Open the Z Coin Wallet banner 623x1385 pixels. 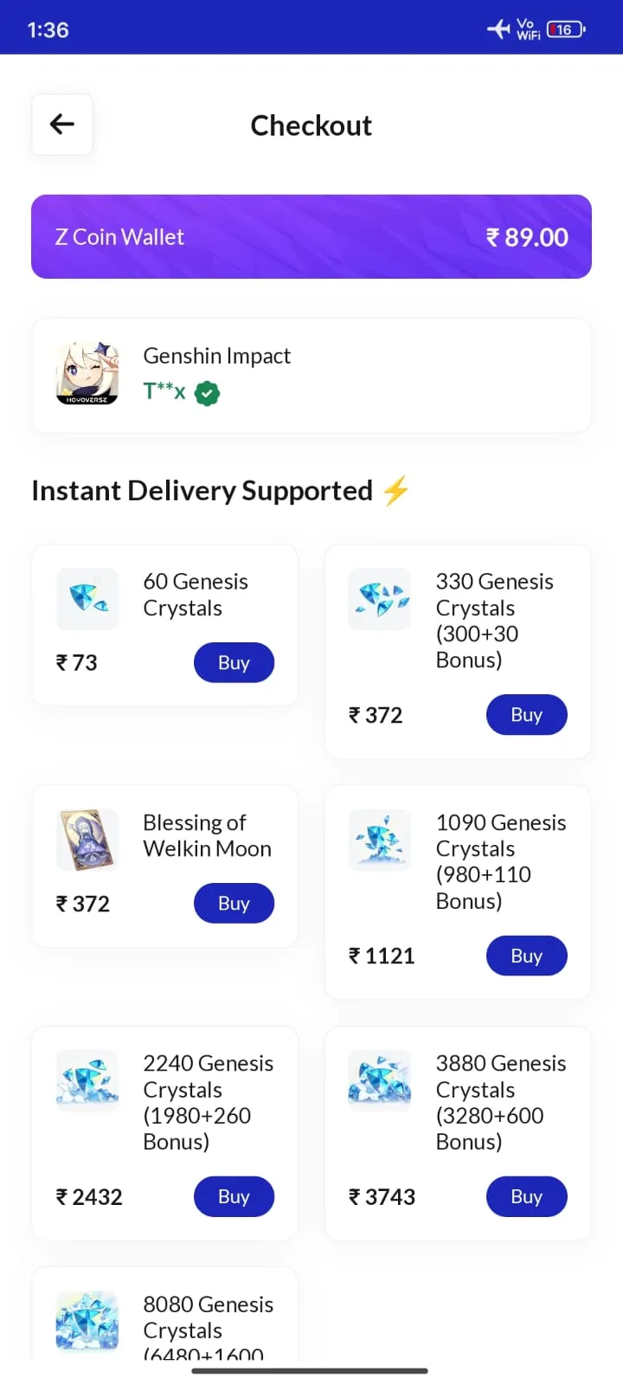click(x=311, y=236)
